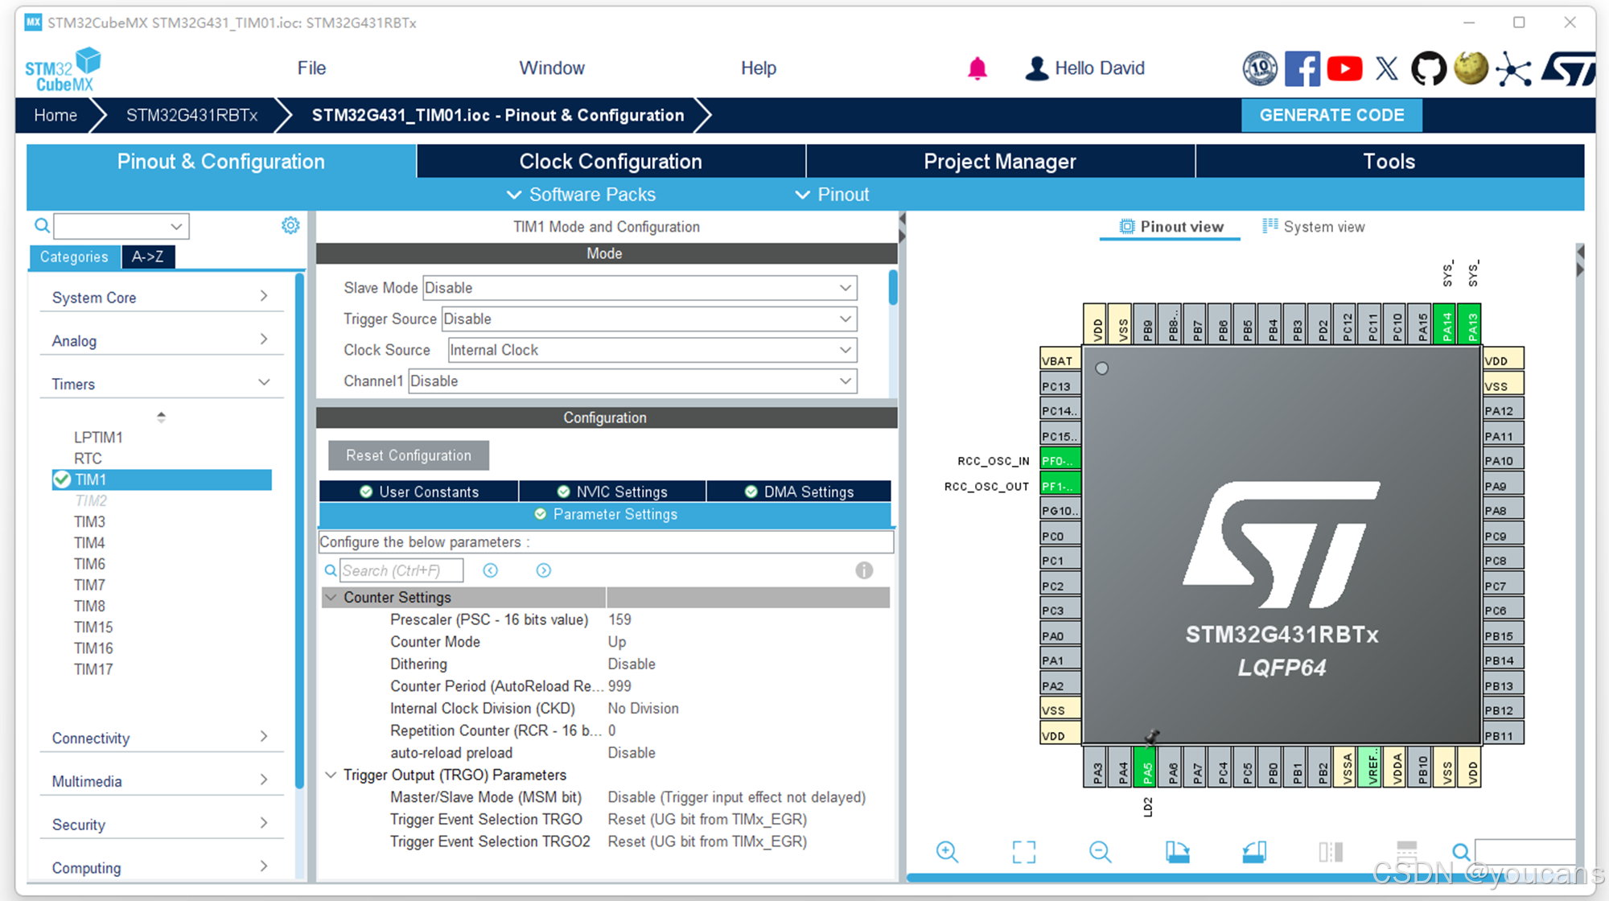Screen dimensions: 1609x901
Task: Open the X social link icon
Action: point(1387,68)
